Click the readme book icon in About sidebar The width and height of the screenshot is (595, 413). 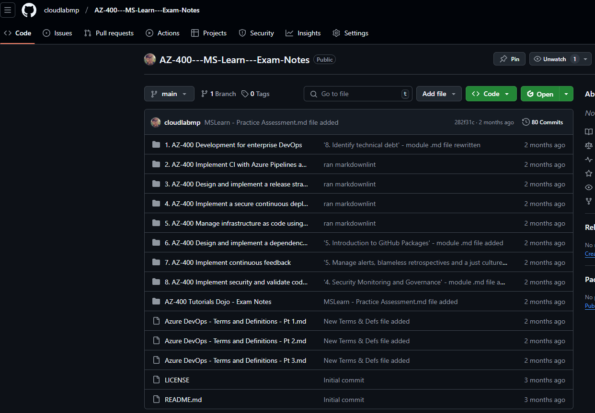coord(589,131)
